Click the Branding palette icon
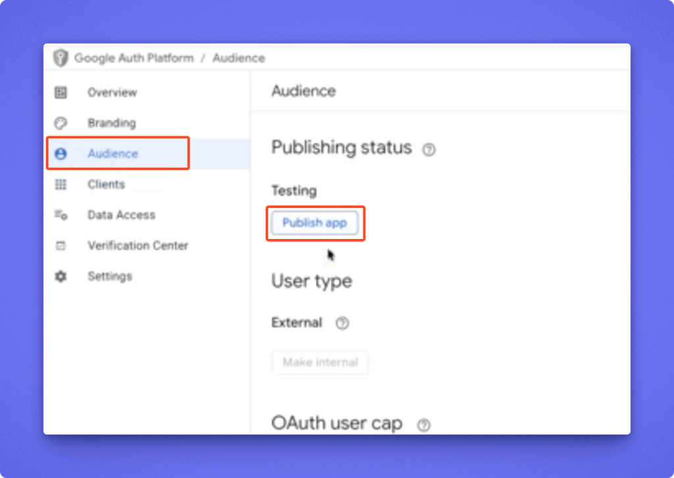This screenshot has width=674, height=478. [x=61, y=123]
